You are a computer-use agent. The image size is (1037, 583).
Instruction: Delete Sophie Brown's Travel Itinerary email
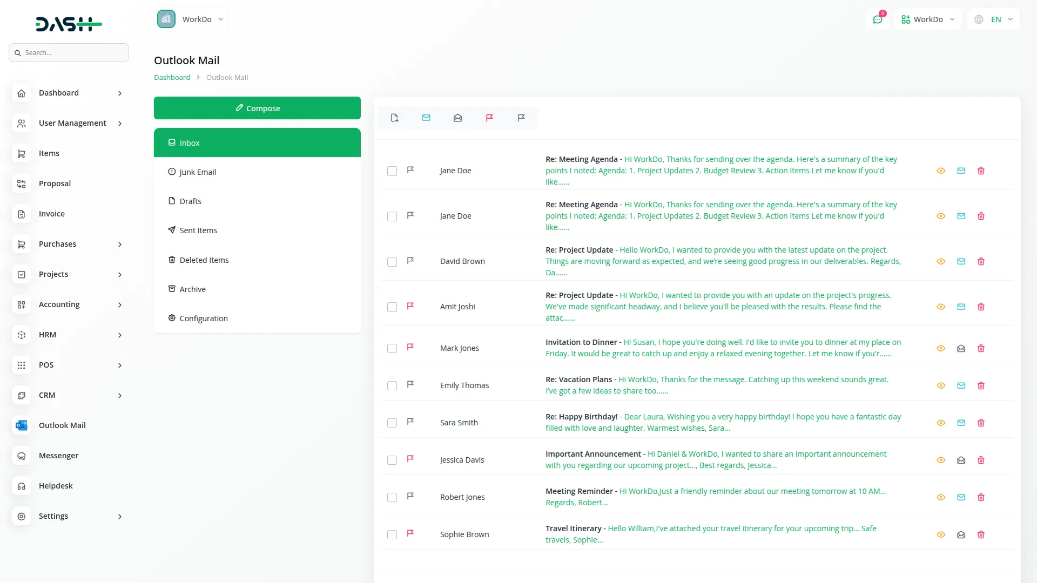tap(981, 534)
